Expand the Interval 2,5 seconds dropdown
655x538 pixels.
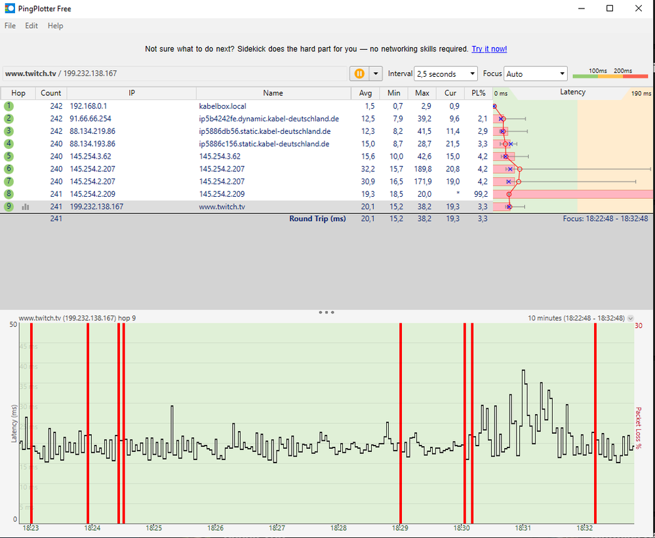tap(446, 74)
